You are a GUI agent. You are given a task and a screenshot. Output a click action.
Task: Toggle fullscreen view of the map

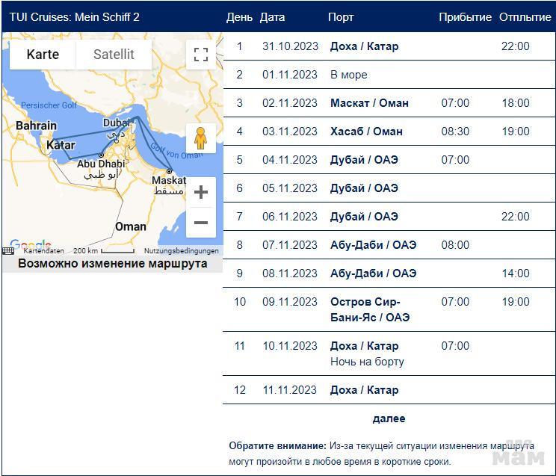point(200,55)
